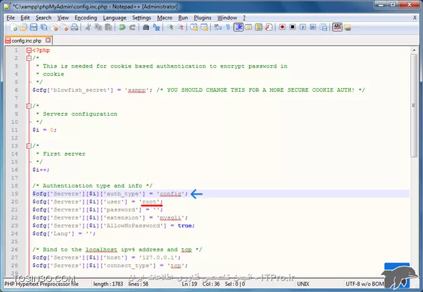Click 'PHP Hypertext Preprocessor file' status text

pyautogui.click(x=42, y=284)
